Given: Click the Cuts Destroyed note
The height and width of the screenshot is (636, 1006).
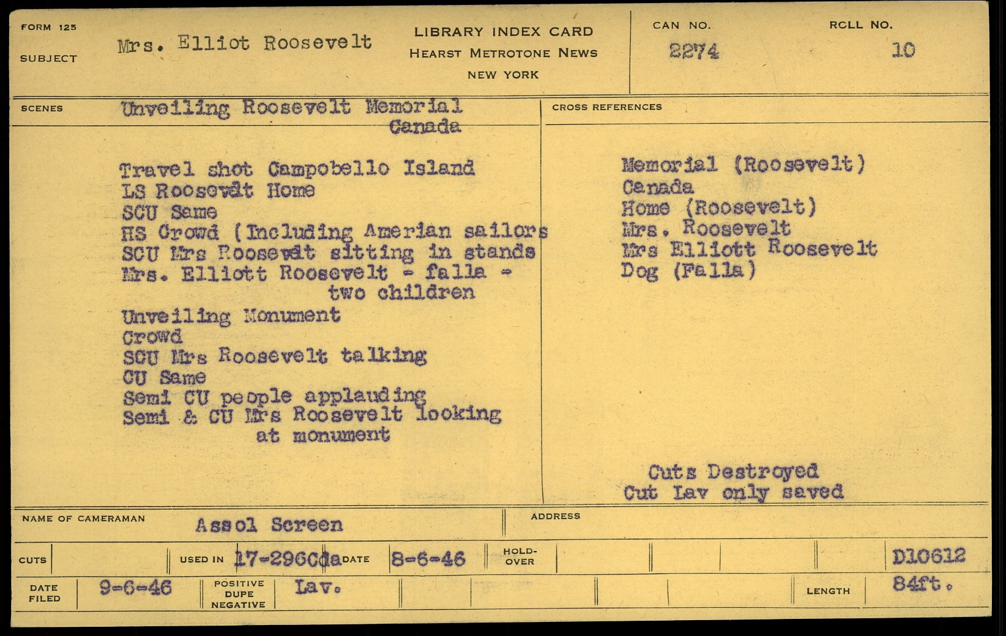Looking at the screenshot, I should click(x=733, y=472).
